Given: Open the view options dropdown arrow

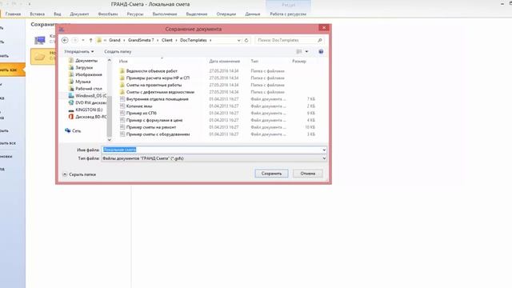Looking at the screenshot, I should [306, 51].
